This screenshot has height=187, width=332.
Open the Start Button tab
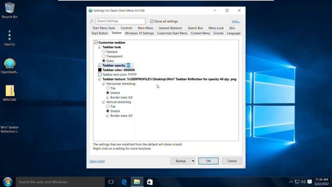100,33
